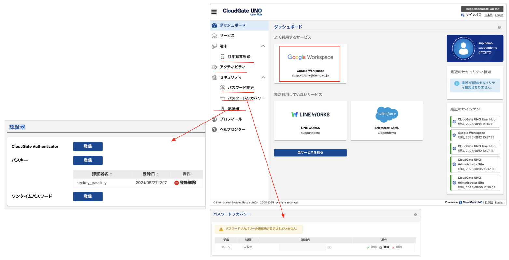Open the Salesforce SAML service card
509x260 pixels.
(387, 121)
